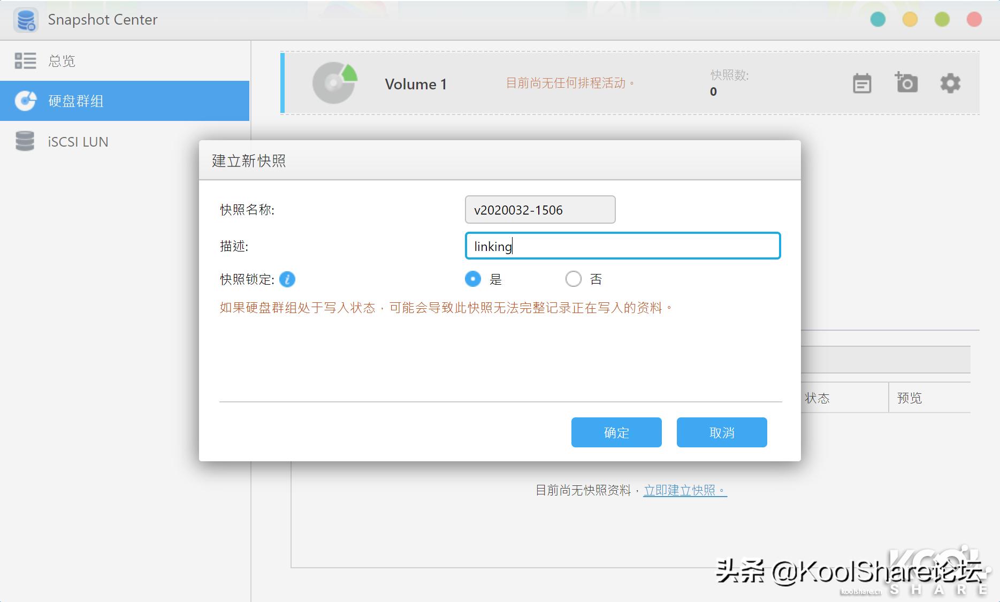Click the 取消 cancel button
This screenshot has height=602, width=1000.
(721, 432)
